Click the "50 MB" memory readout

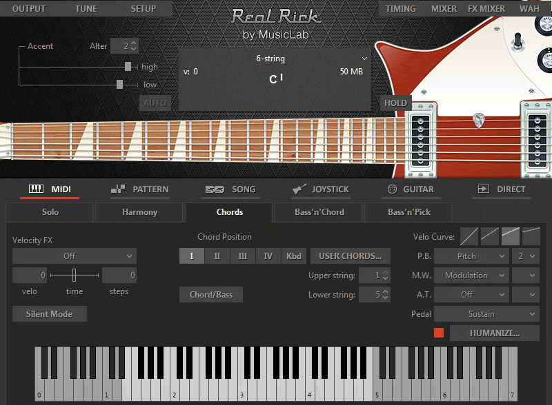coord(351,72)
